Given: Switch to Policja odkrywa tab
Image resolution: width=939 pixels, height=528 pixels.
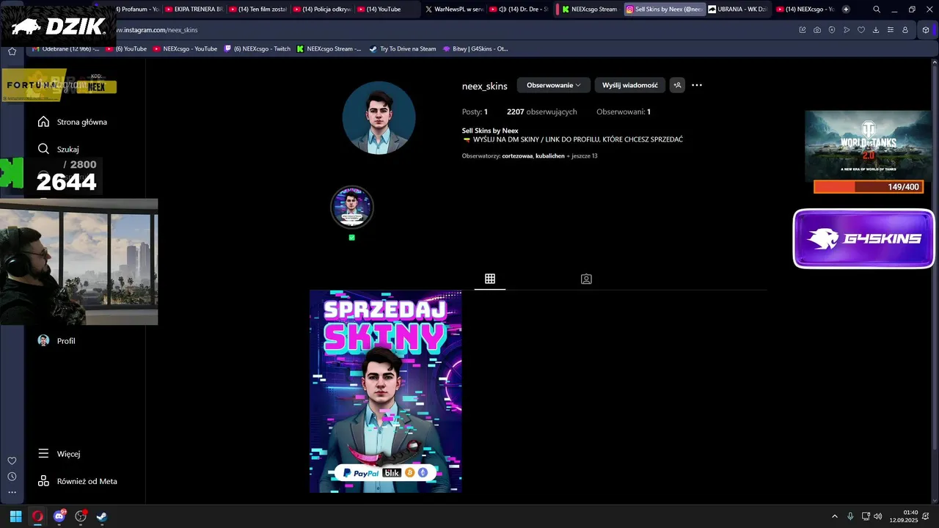Looking at the screenshot, I should 322,10.
